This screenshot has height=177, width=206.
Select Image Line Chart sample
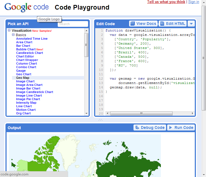29,95
